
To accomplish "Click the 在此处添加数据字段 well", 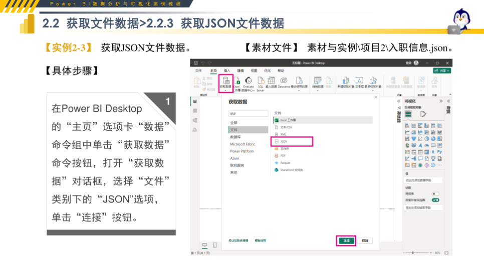I will [x=423, y=180].
